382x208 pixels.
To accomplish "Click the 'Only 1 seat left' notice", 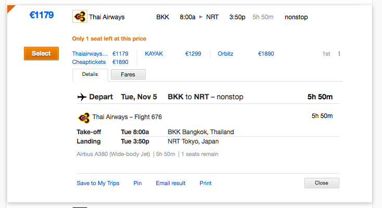I will [109, 38].
